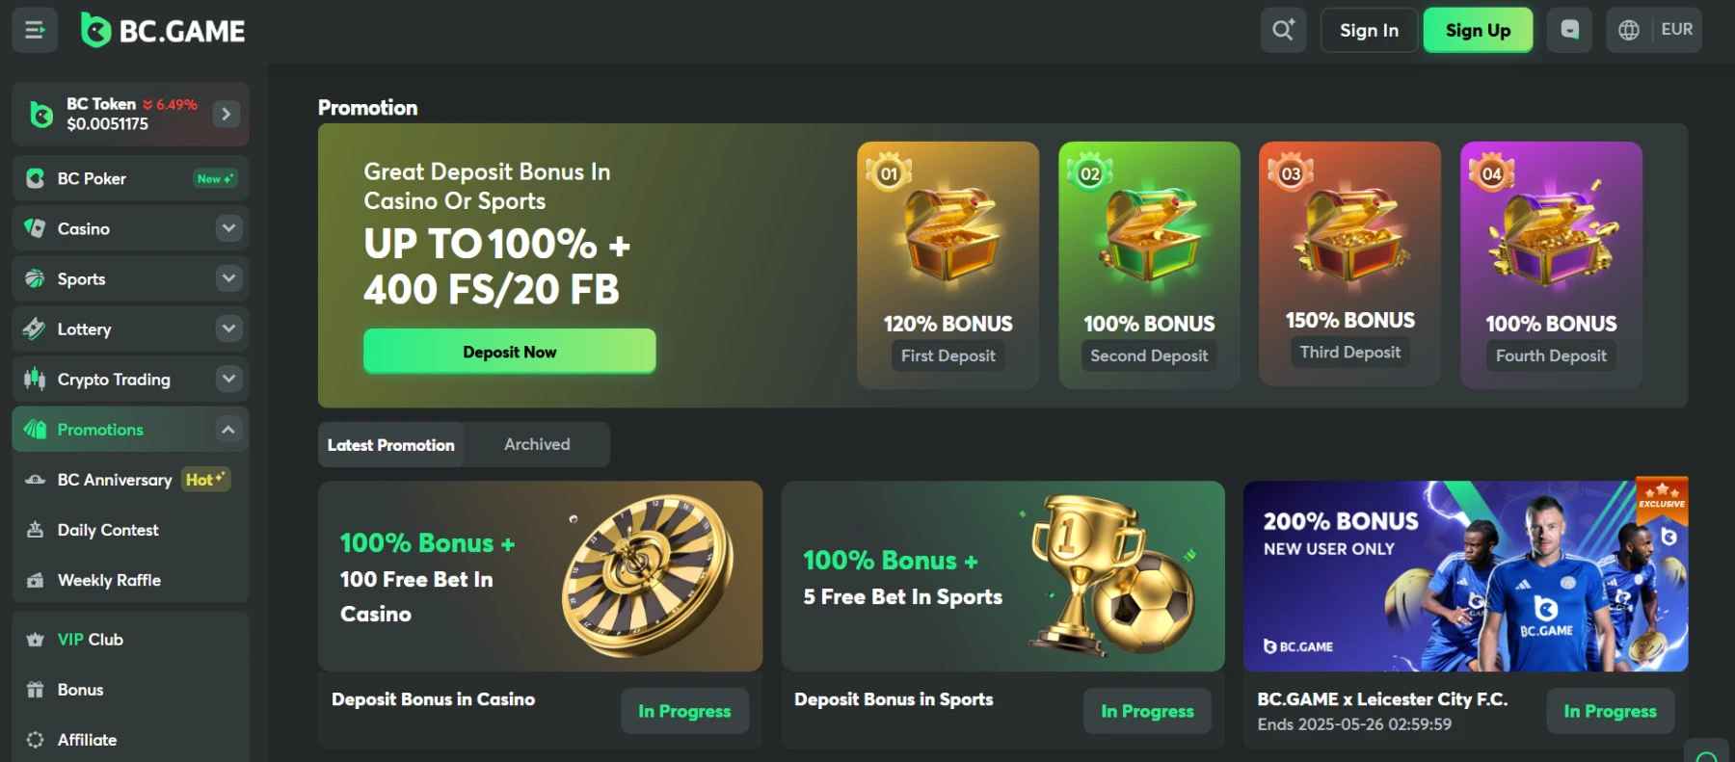Open the search icon in the header

[x=1283, y=30]
